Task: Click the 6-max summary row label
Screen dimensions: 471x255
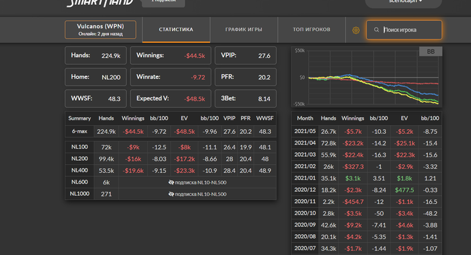Action: [x=79, y=131]
